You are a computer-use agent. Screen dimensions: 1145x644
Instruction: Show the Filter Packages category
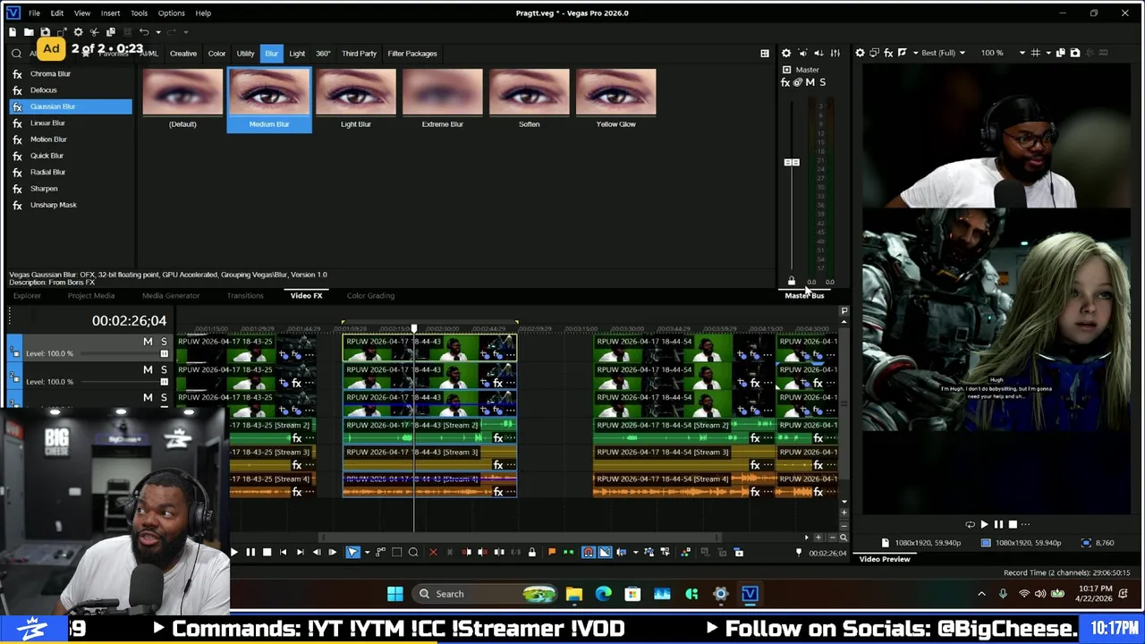412,54
